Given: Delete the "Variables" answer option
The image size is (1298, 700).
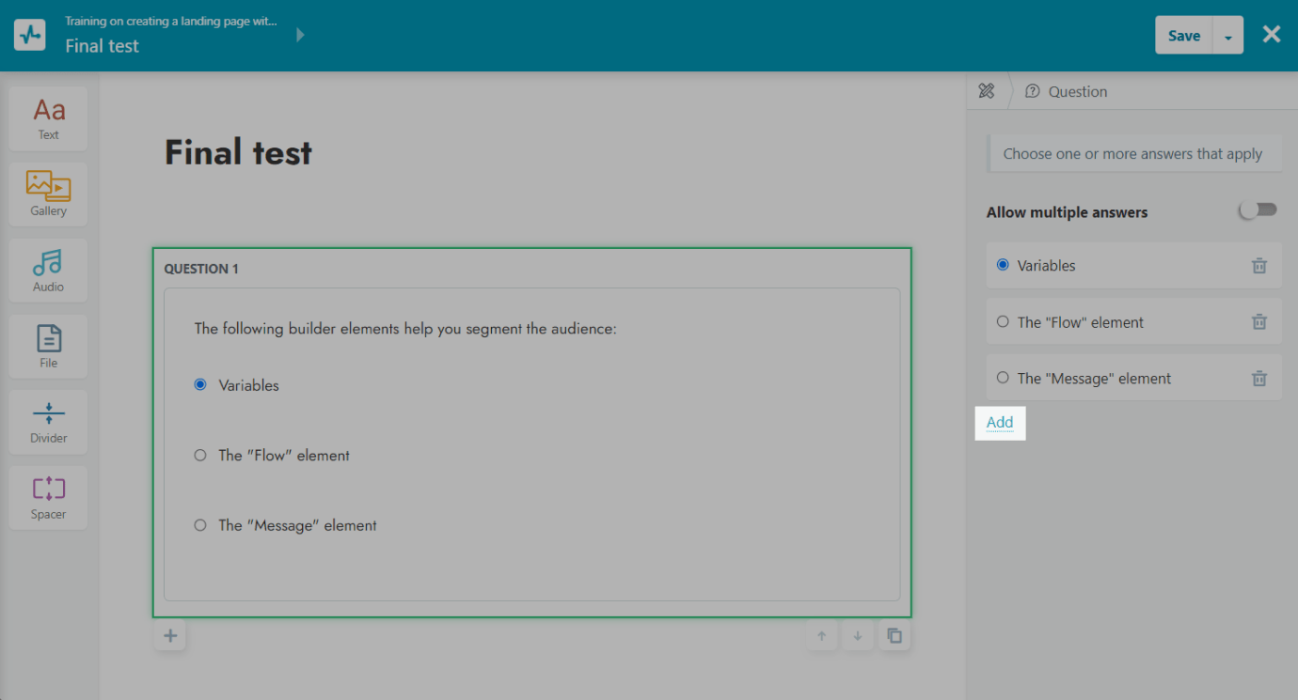Looking at the screenshot, I should [1258, 266].
